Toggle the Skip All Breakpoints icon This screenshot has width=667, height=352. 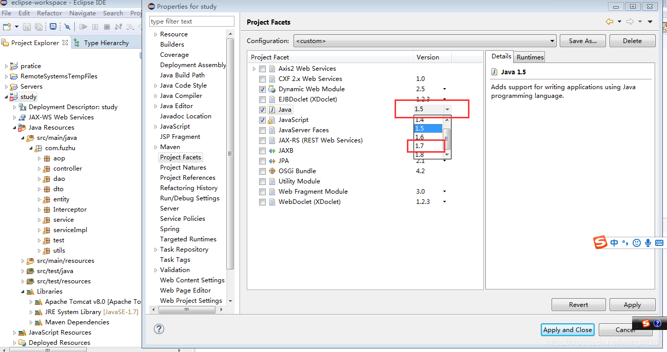pyautogui.click(x=67, y=27)
